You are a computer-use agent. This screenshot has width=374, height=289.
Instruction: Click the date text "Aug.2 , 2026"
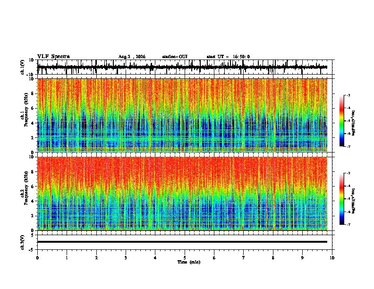(132, 57)
